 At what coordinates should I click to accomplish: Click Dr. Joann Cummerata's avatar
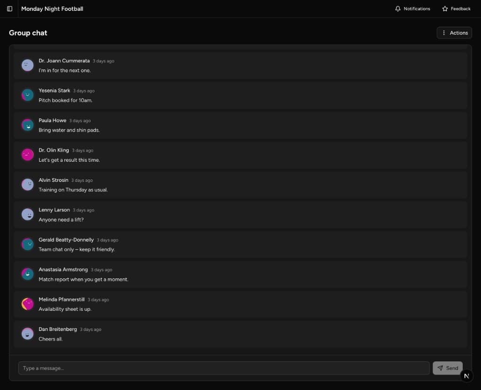point(27,65)
